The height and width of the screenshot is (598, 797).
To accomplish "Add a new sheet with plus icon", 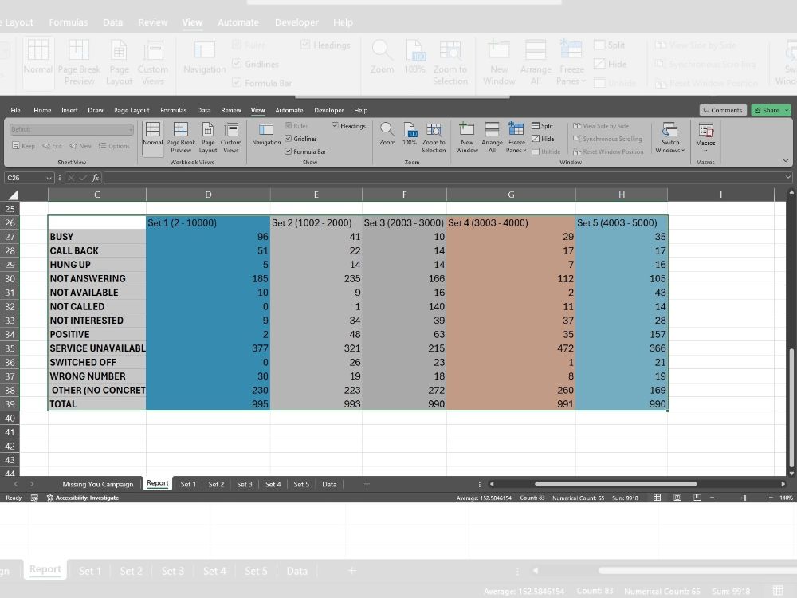I will pyautogui.click(x=367, y=484).
